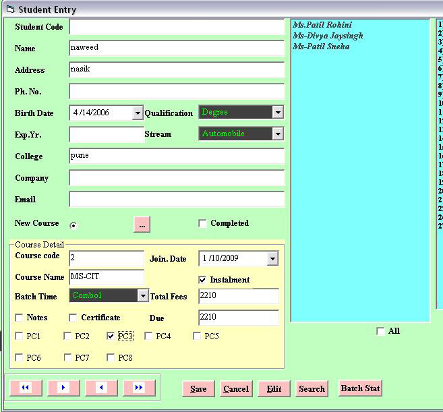Check the PC7 checkbox
This screenshot has height=412, width=443.
pos(67,357)
